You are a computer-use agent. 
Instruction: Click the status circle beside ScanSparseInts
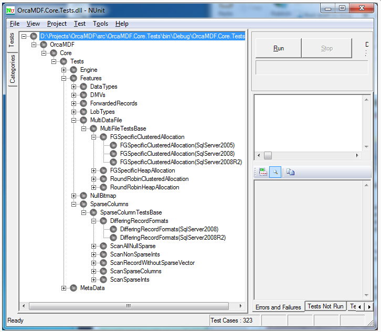pyautogui.click(x=103, y=280)
